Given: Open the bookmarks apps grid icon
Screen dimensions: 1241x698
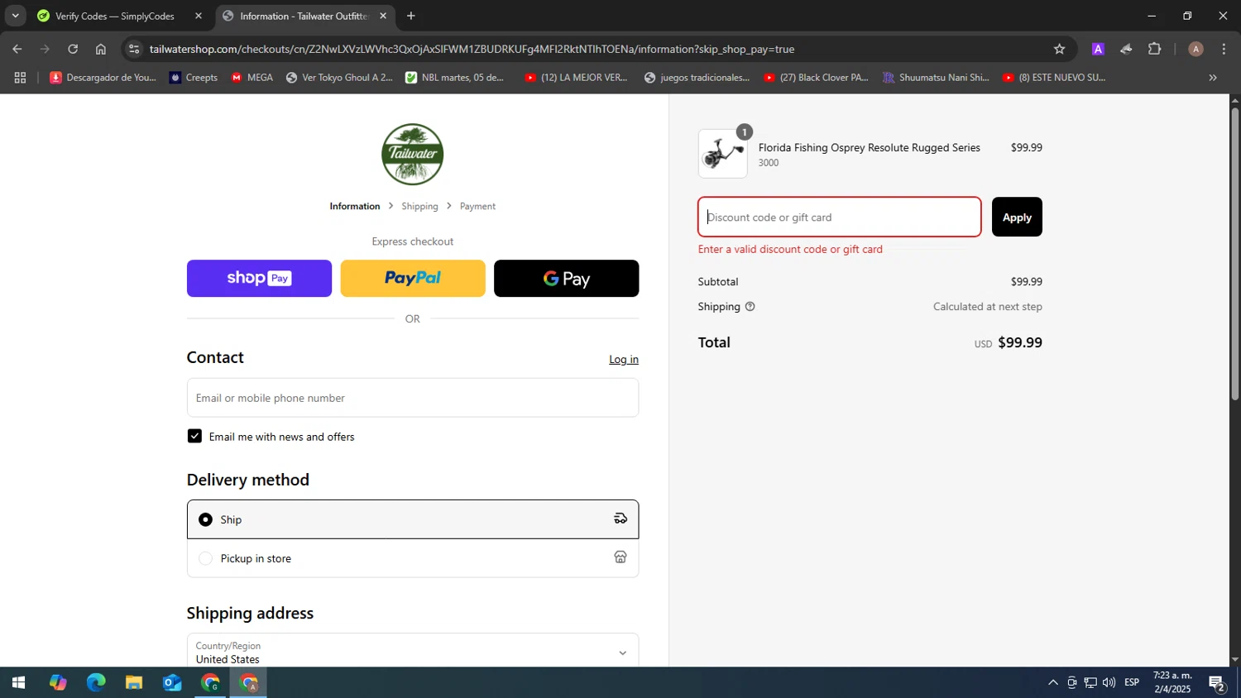Looking at the screenshot, I should (20, 78).
